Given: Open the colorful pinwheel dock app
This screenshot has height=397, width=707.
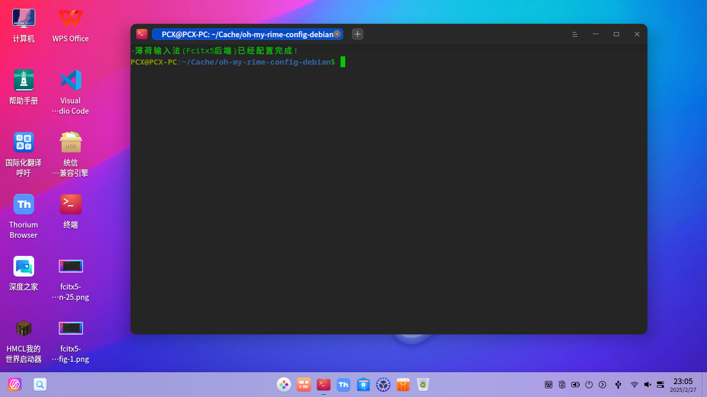Looking at the screenshot, I should 284,385.
